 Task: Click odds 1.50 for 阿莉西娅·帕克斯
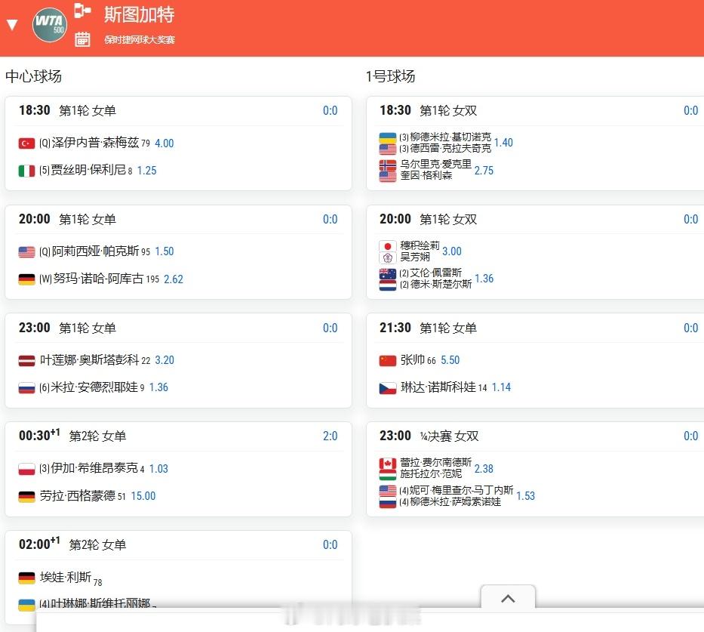[x=164, y=251]
